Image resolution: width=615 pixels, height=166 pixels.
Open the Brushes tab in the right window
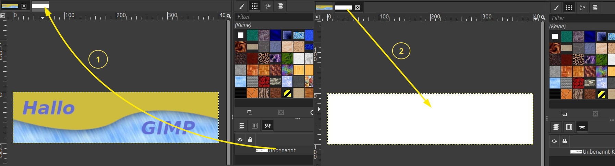coord(556,8)
